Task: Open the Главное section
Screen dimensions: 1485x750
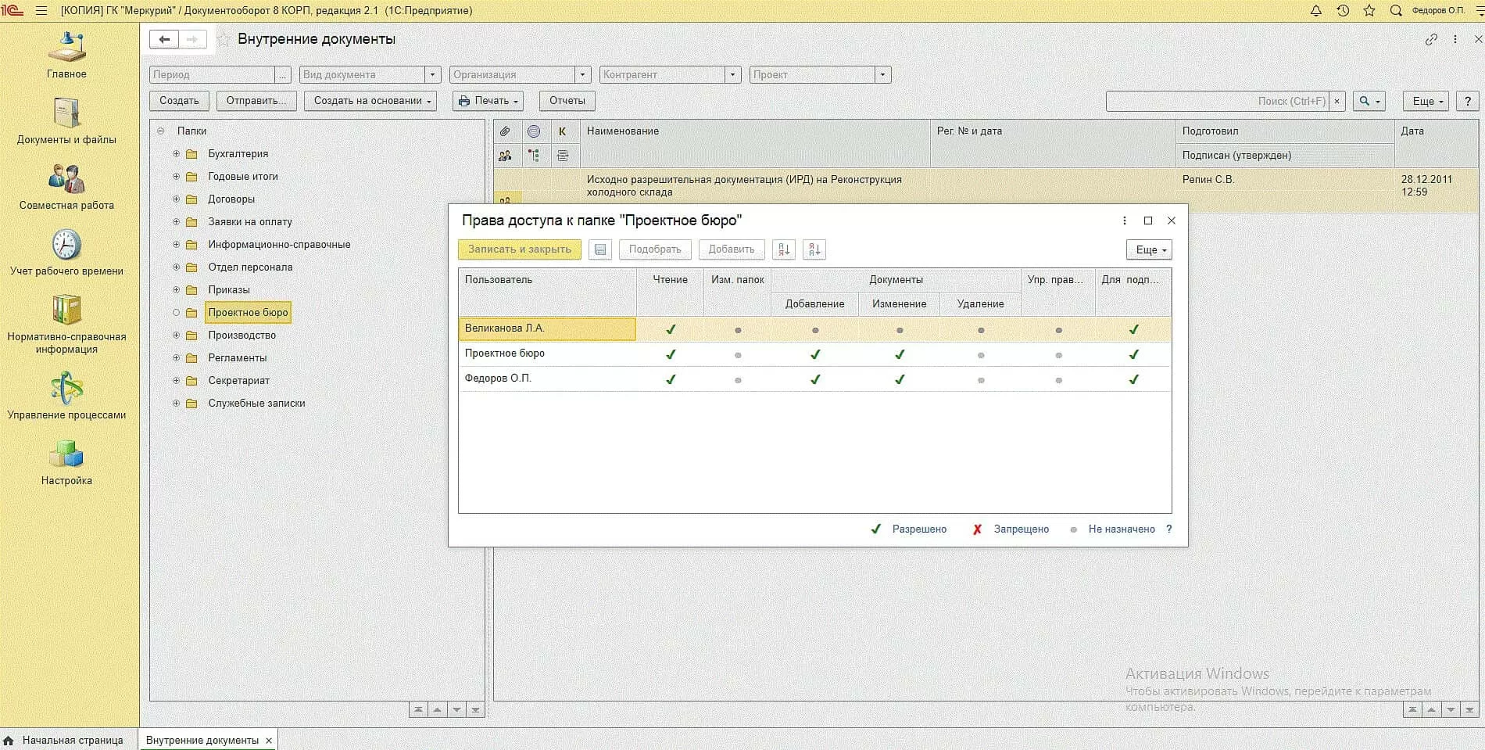Action: pos(66,56)
